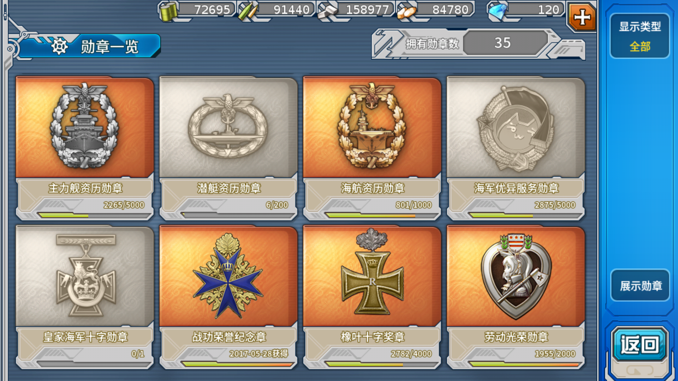Select the 皇家海军十字勋章 cross medal
Screen dimensions: 678x381
(x=85, y=297)
